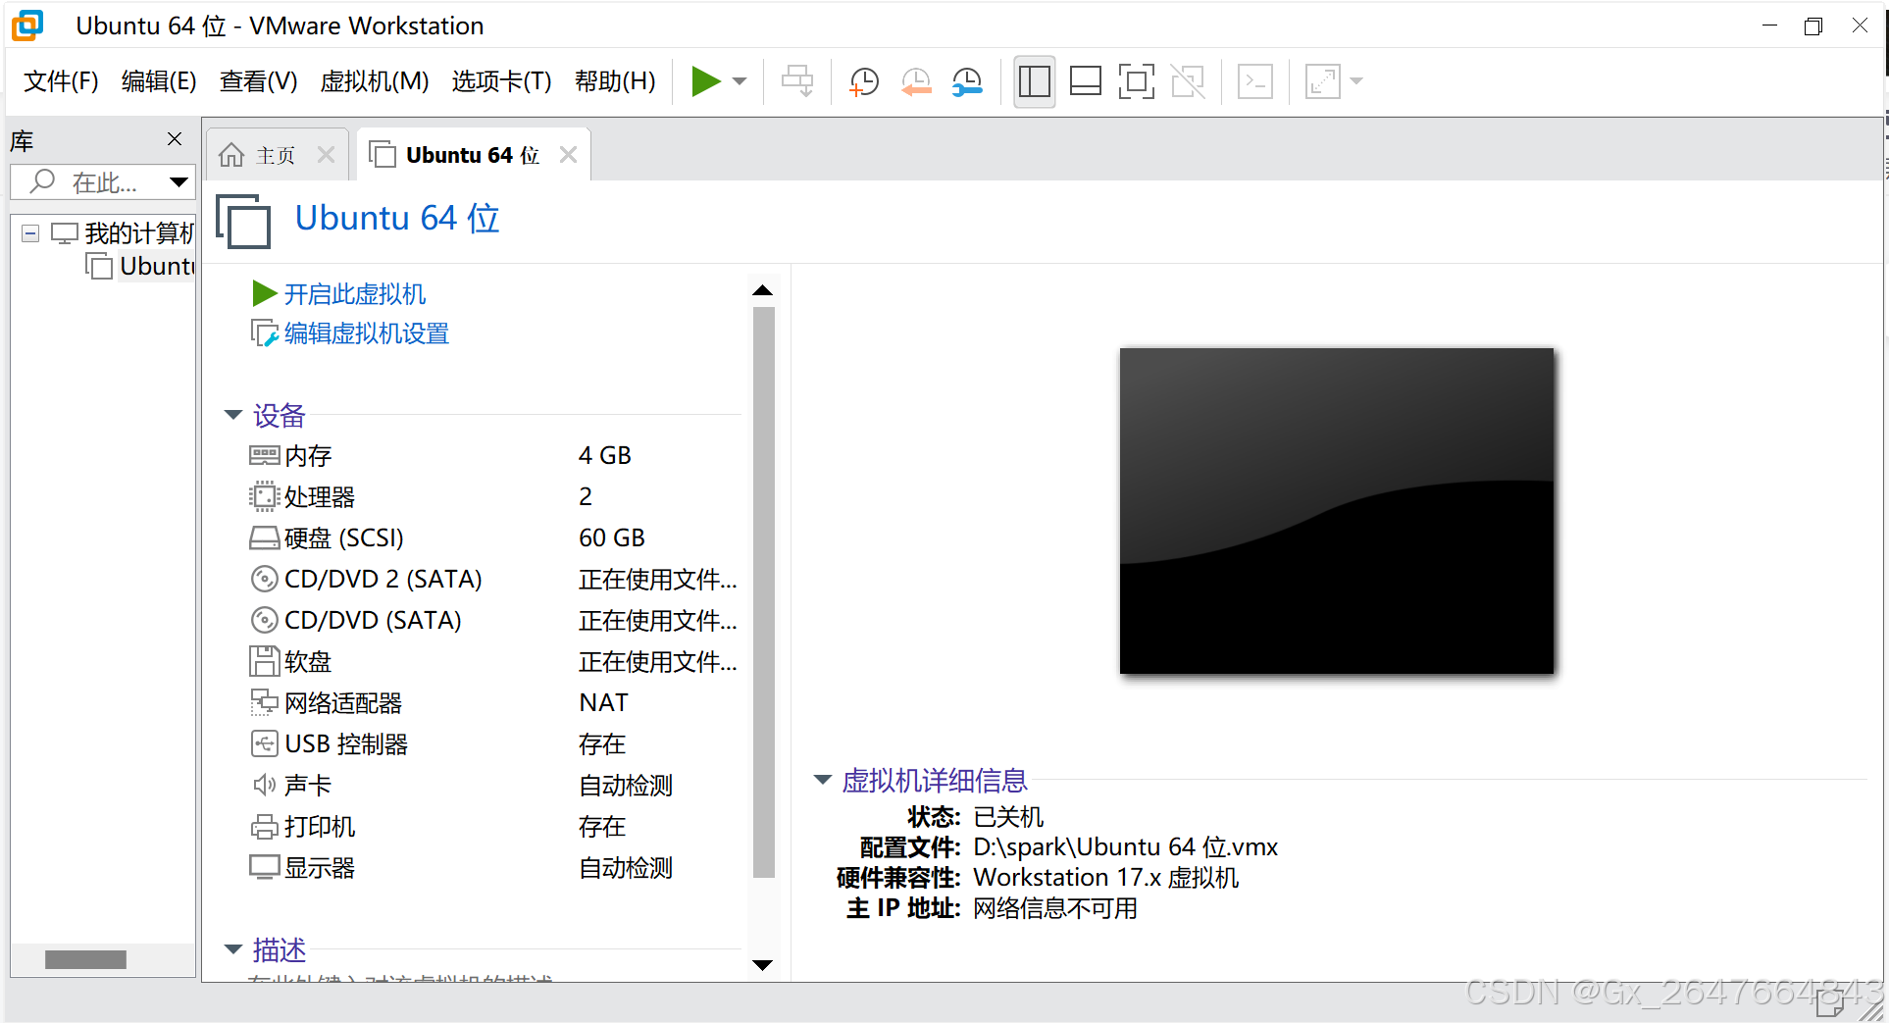Click the USB 控制器 device icon
The height and width of the screenshot is (1023, 1889).
pyautogui.click(x=264, y=744)
